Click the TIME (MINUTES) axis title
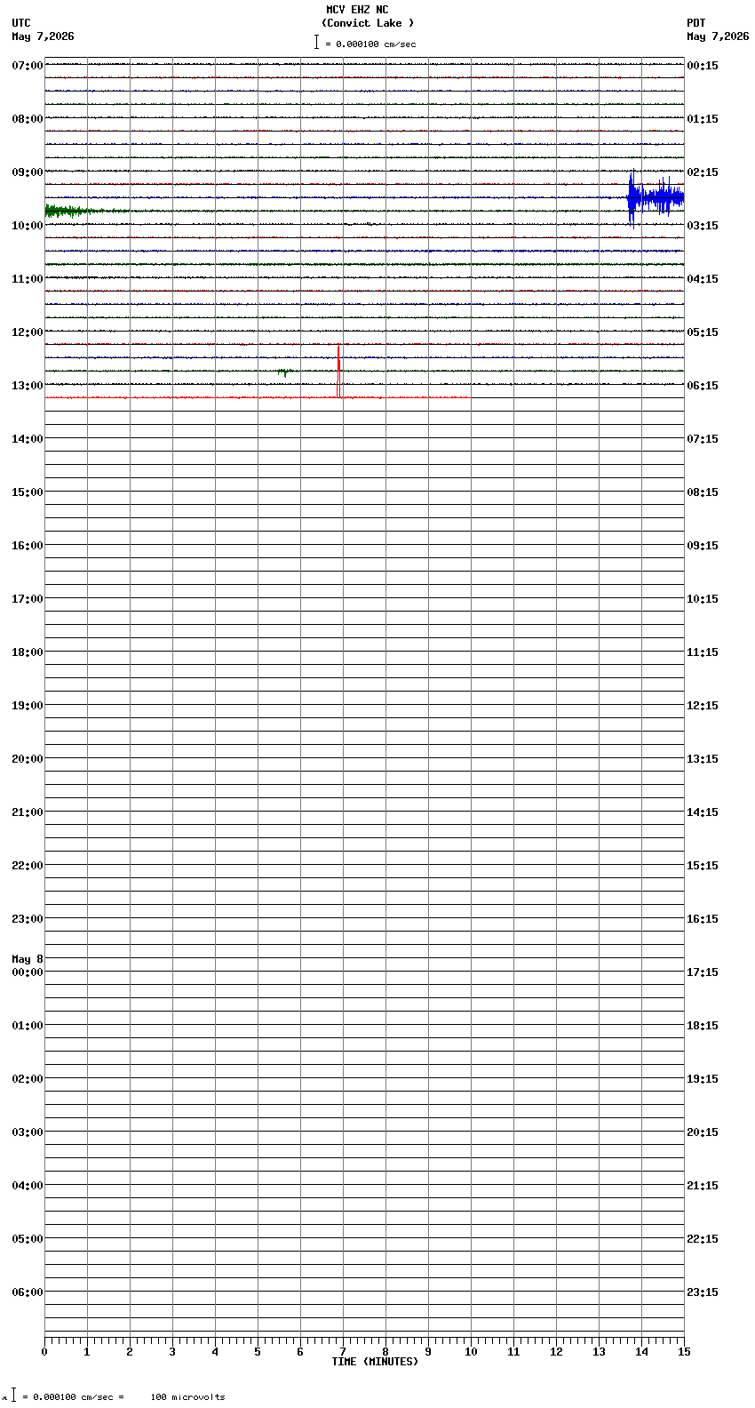Screen dimensions: 755x1408 [375, 1362]
